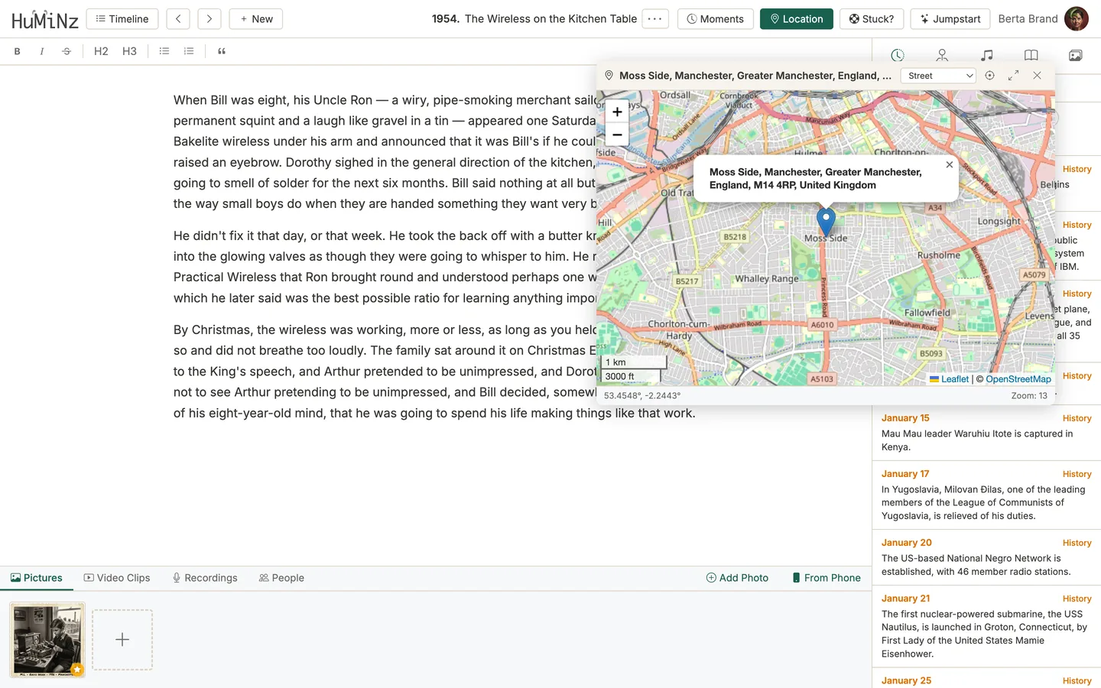The width and height of the screenshot is (1101, 688).
Task: Open the Moments panel
Action: pos(716,19)
